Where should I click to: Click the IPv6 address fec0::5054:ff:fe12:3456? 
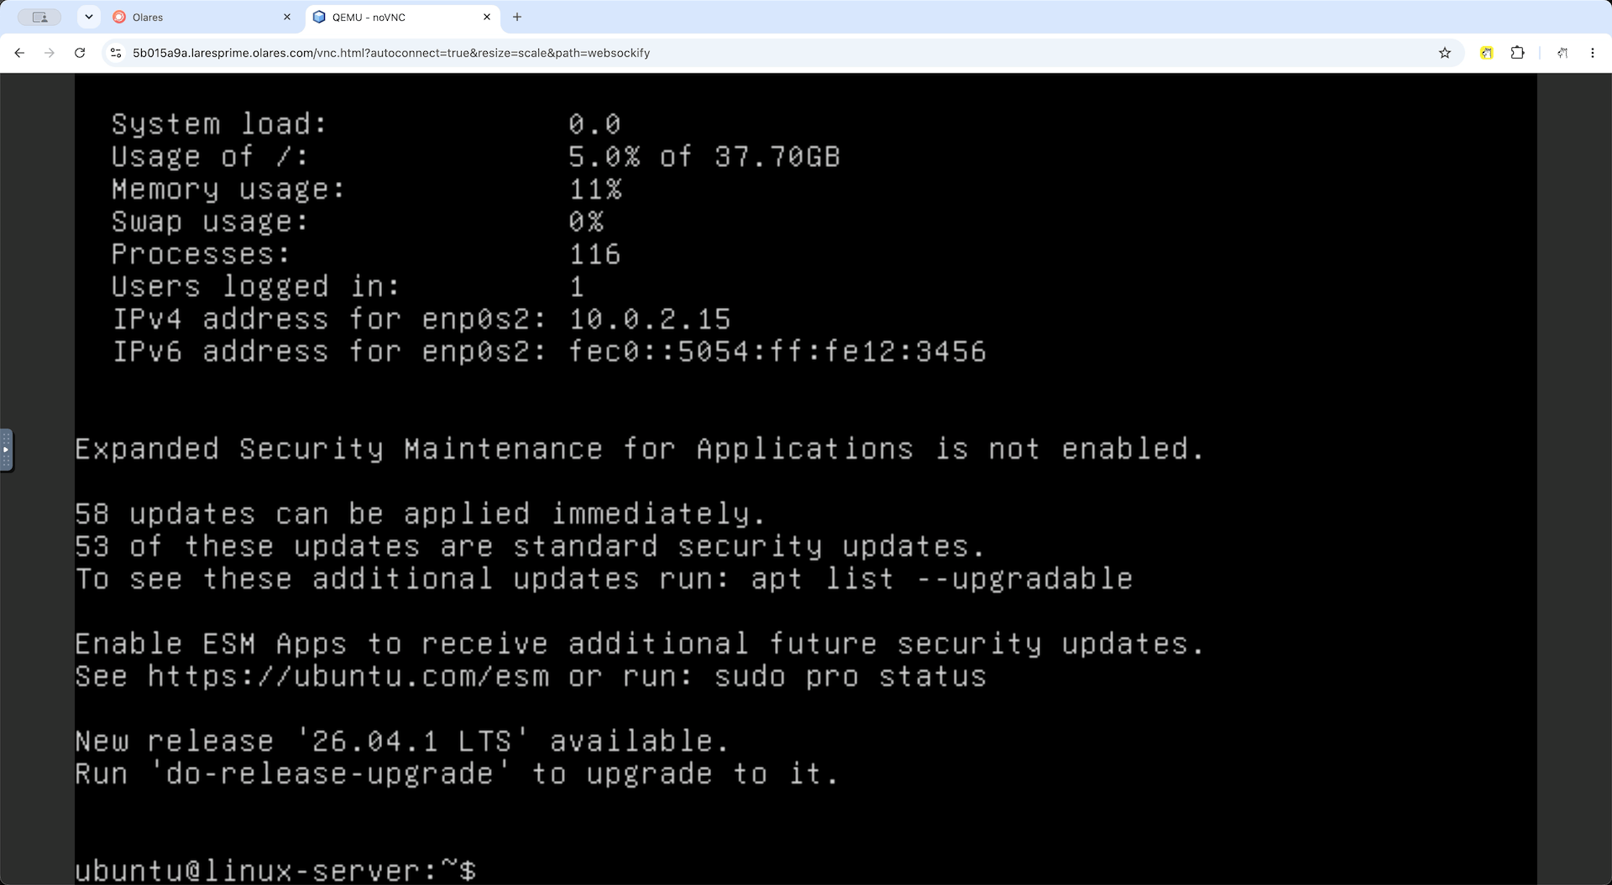pos(777,351)
